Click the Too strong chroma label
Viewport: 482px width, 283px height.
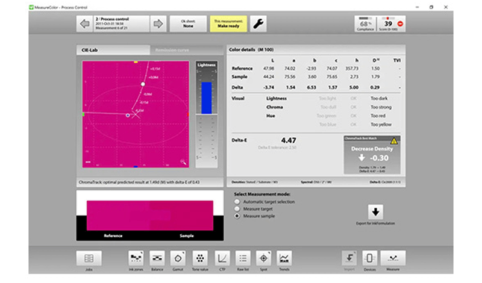[x=381, y=107]
